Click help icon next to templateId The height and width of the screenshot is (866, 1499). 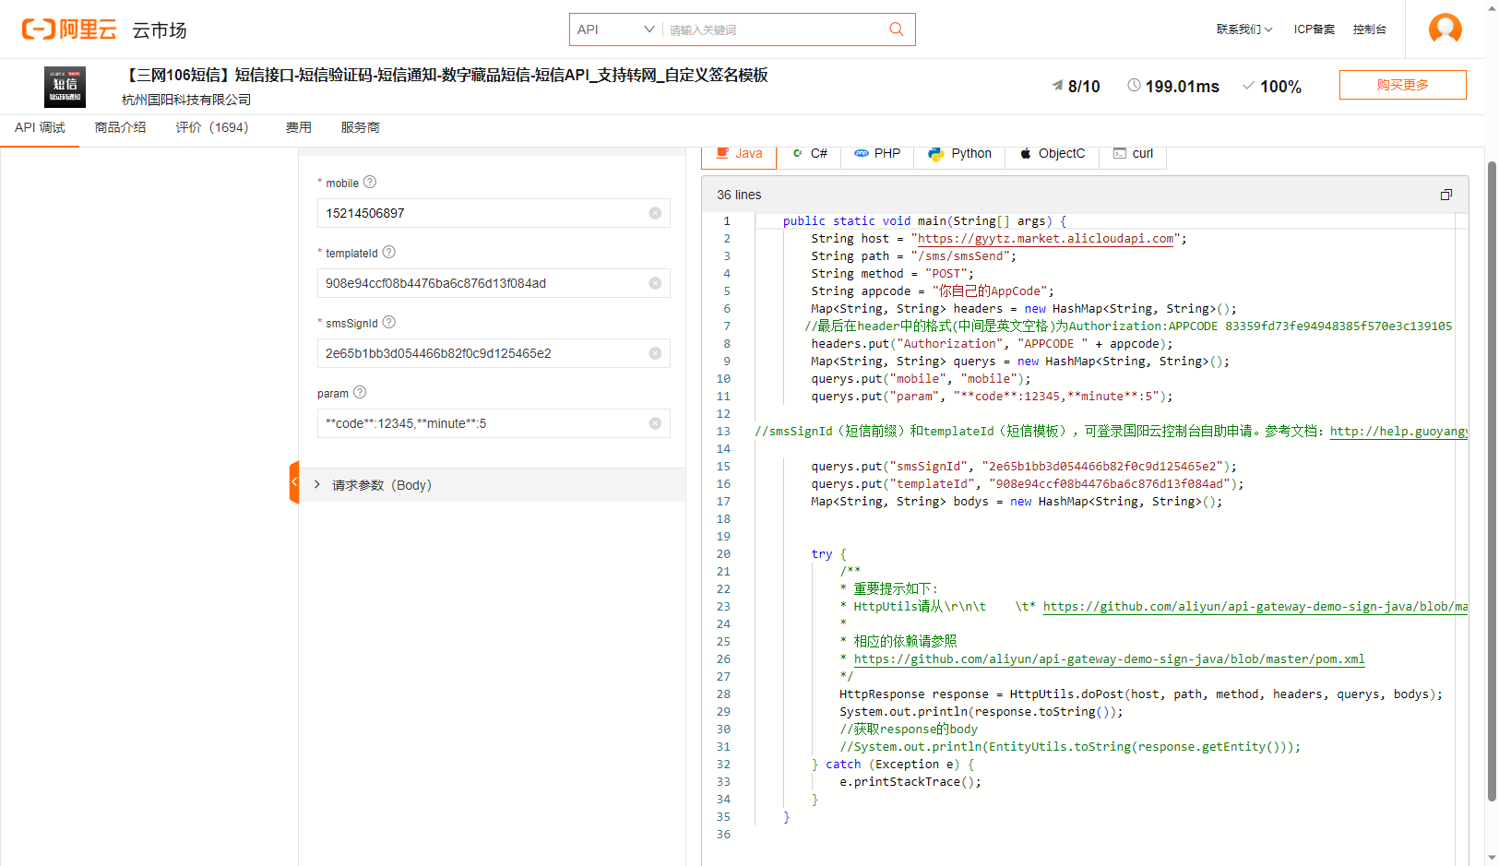point(389,252)
